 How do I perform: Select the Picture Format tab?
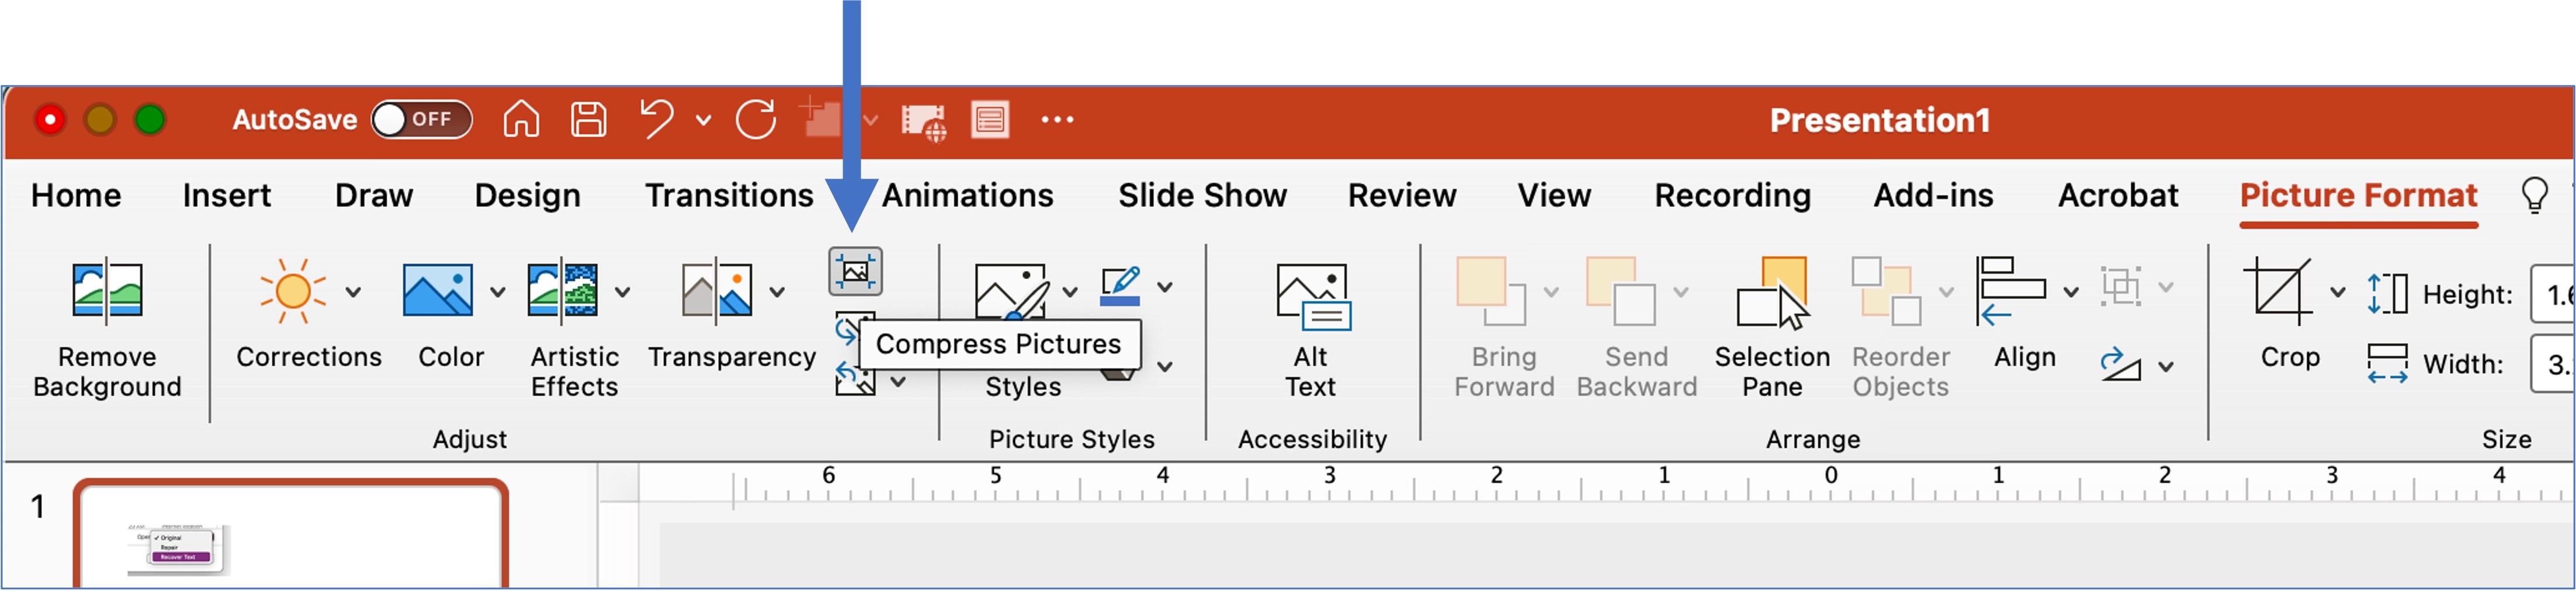point(2358,195)
